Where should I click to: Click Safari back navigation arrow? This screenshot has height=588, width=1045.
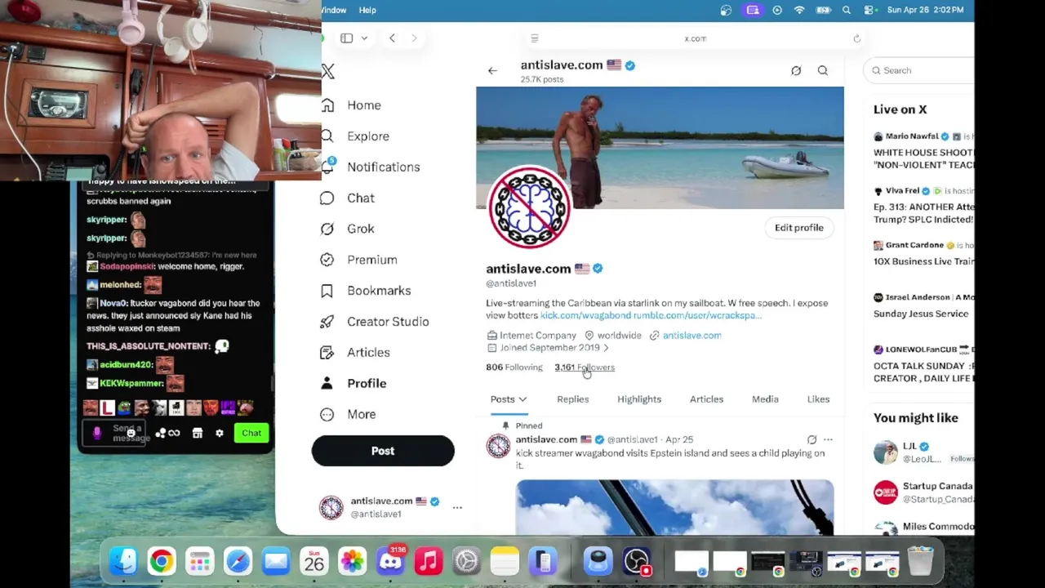(x=392, y=38)
